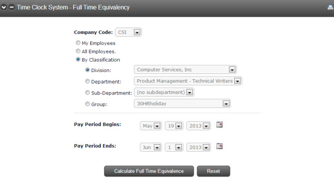Open the begin month dropdown showing May

coord(151,126)
